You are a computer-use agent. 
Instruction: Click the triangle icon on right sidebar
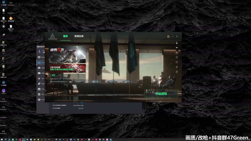pyautogui.click(x=177, y=52)
